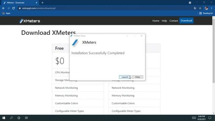The height and width of the screenshot is (121, 215).
Task: Go back in the browser
Action: [x=3, y=8]
